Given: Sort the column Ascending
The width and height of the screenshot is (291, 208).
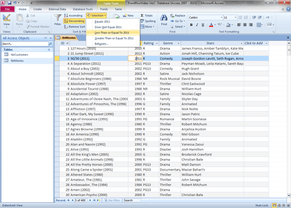Looking at the screenshot, I should 73,16.
